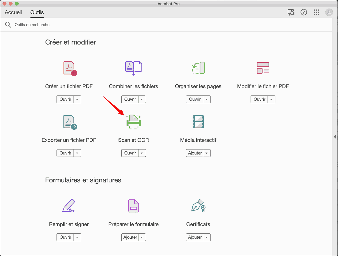Click the Préparer le formulaire label

pos(133,224)
